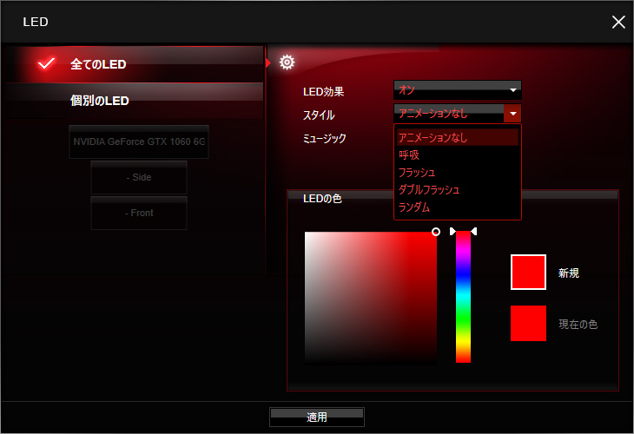This screenshot has height=434, width=634.
Task: Open the LED効果 dropdown showing オン
Action: point(458,89)
